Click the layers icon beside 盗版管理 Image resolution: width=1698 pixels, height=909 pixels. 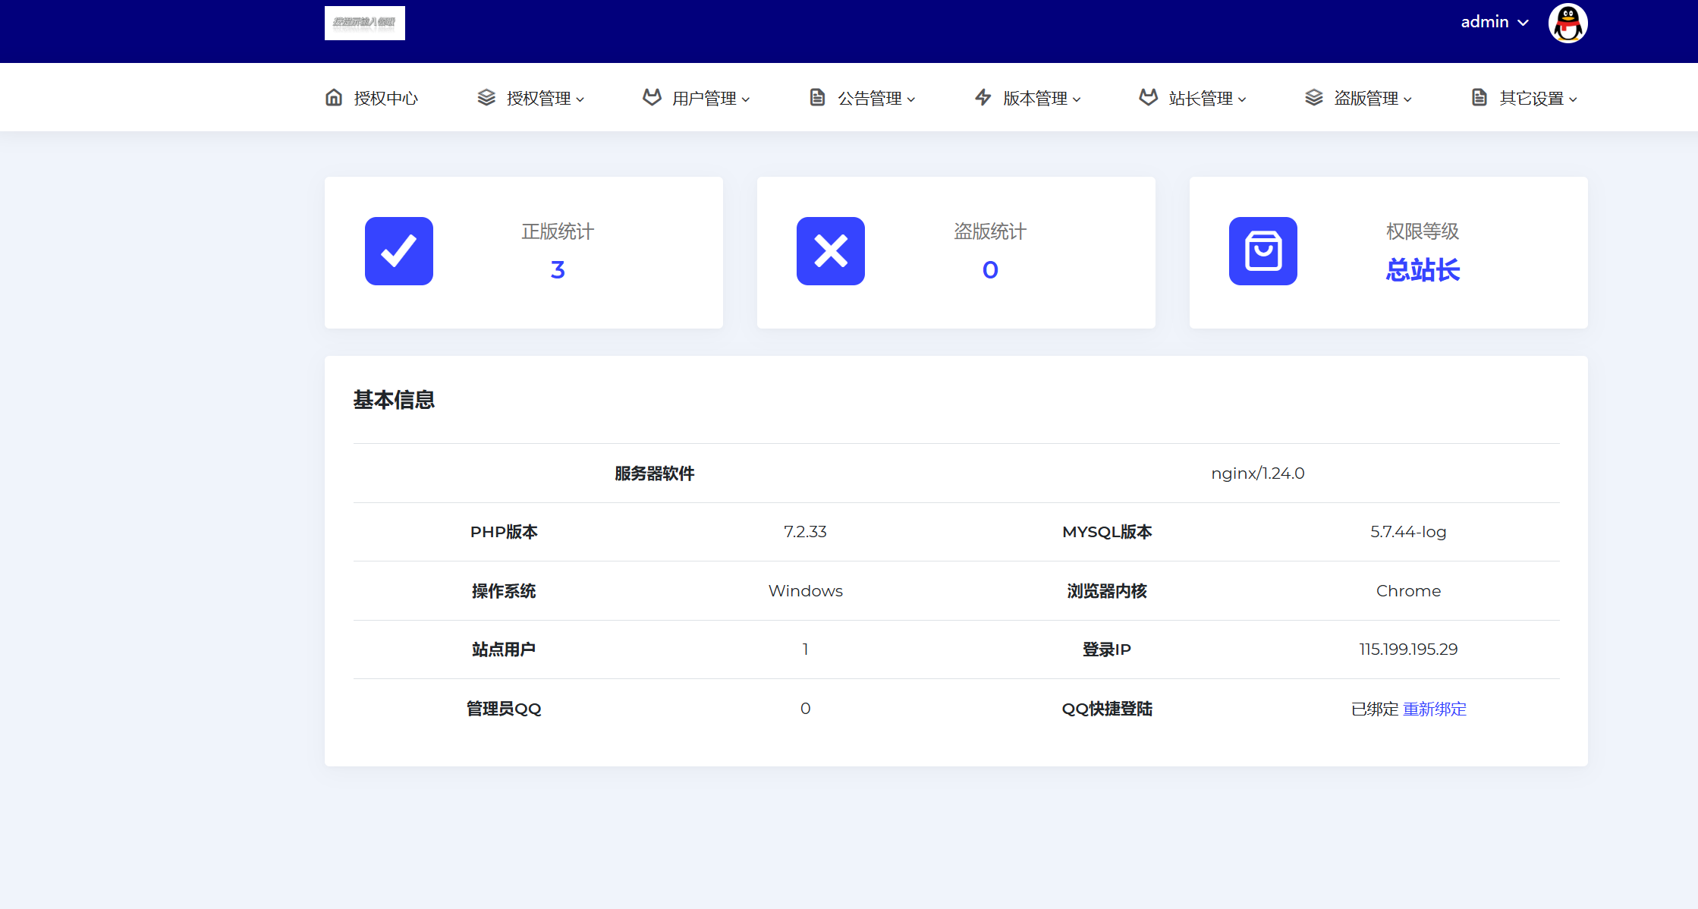click(1314, 97)
